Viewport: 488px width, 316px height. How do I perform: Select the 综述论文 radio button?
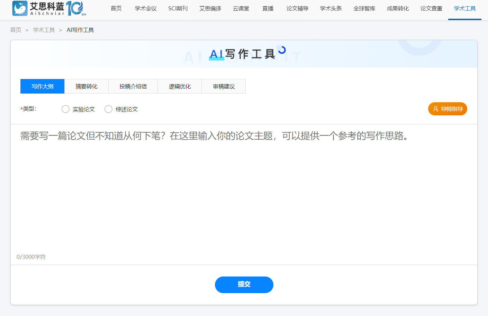coord(108,109)
